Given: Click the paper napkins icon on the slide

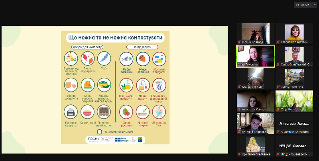Looking at the screenshot, I should click(x=71, y=112).
